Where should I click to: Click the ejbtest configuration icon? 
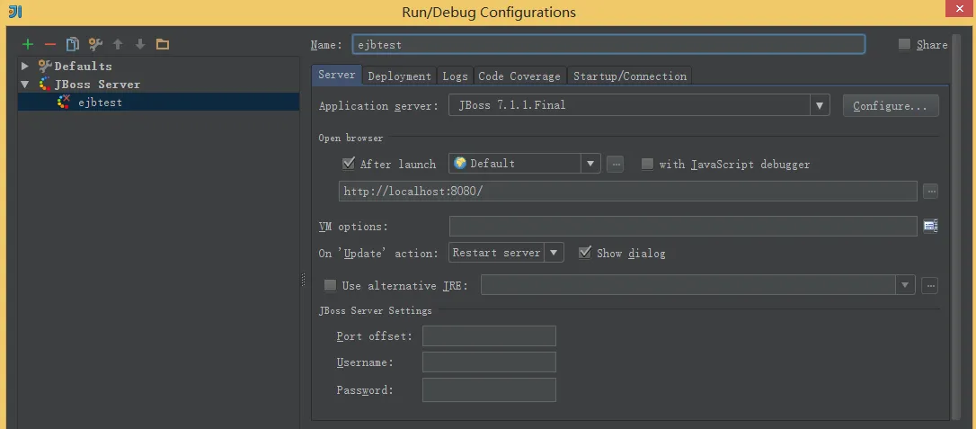(x=63, y=103)
